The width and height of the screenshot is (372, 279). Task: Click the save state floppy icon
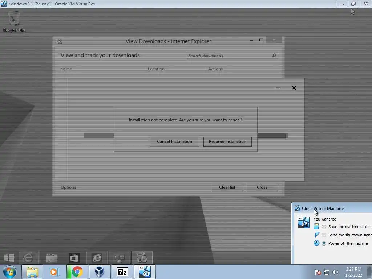316,226
